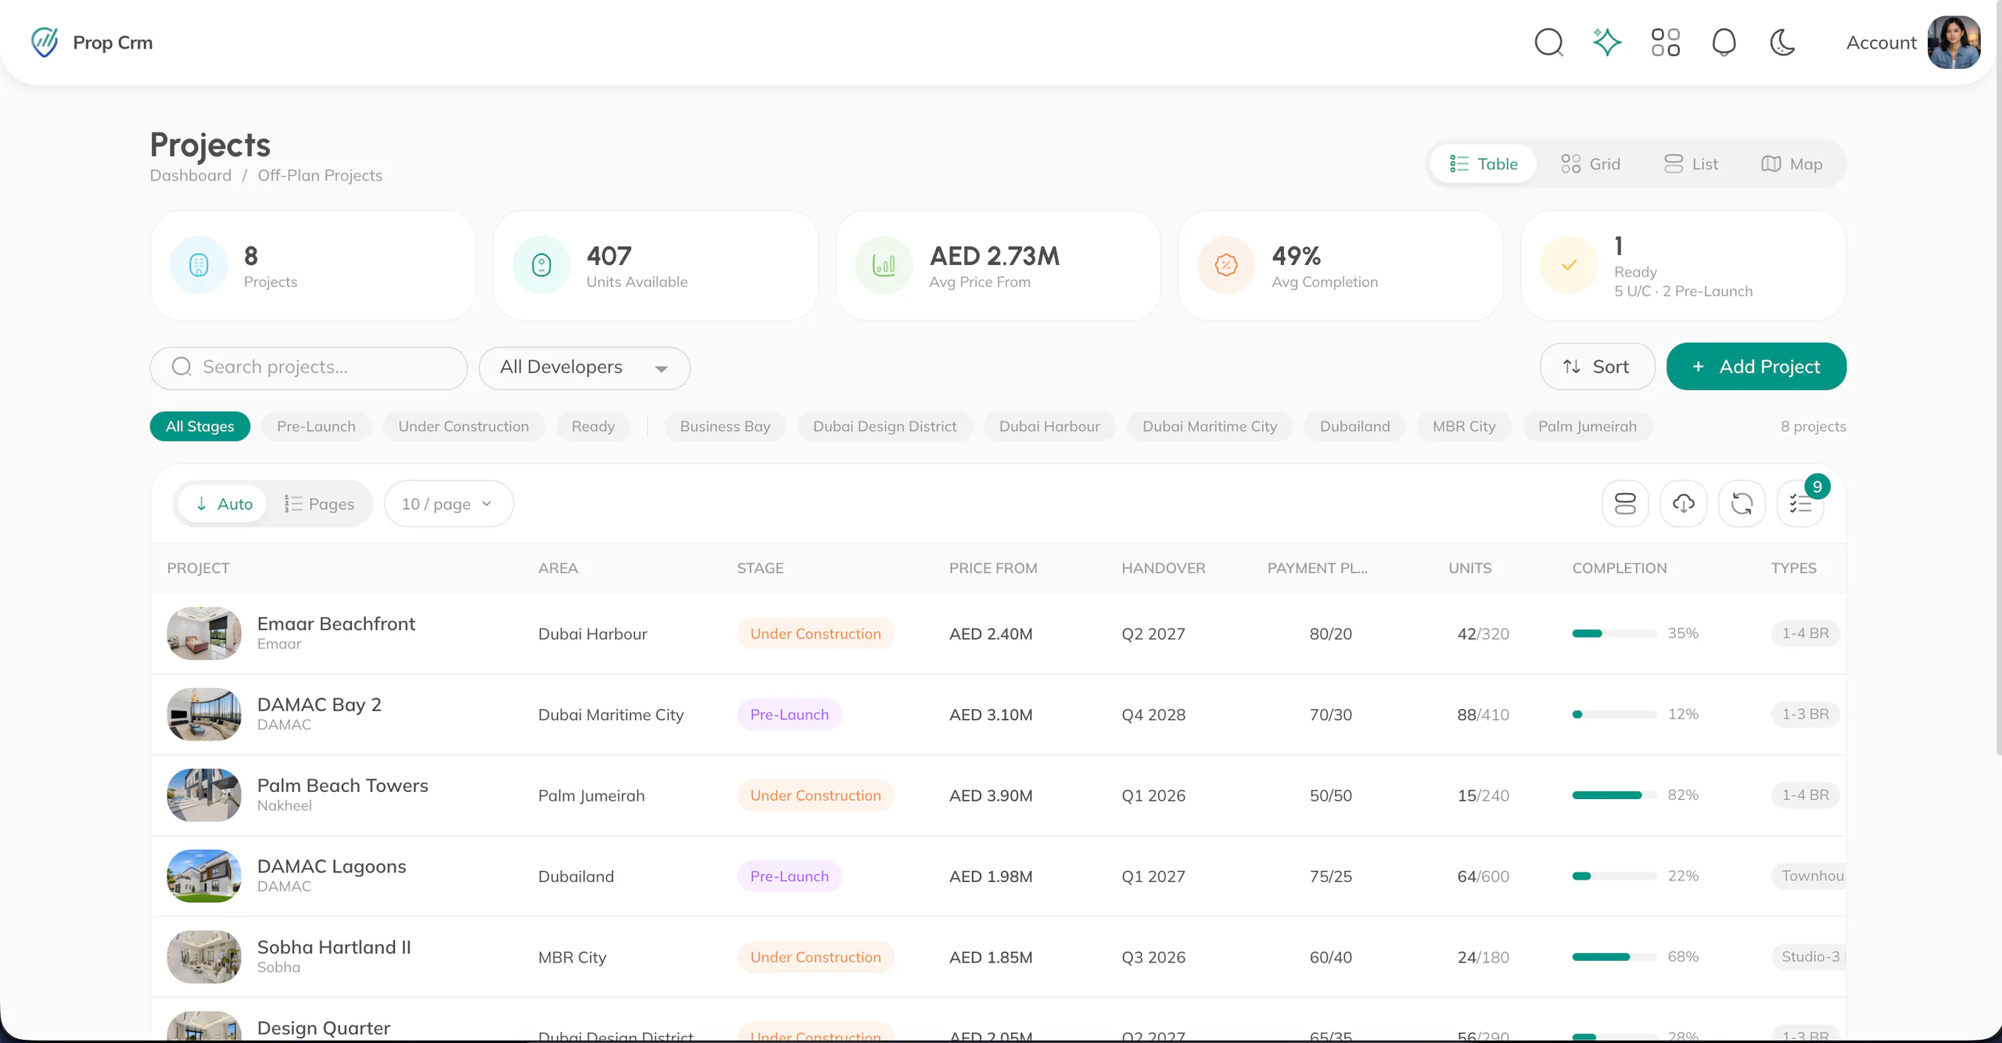Viewport: 2002px width, 1043px height.
Task: Click AED 1.98M price for DAMAC Lagoons
Action: coord(991,876)
